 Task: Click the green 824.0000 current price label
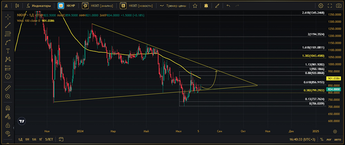334,90
